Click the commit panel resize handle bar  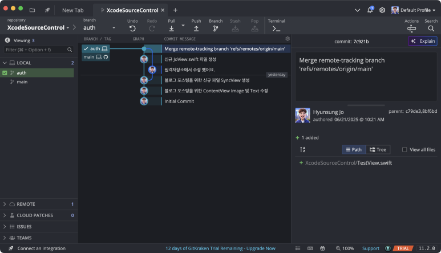tap(366, 105)
